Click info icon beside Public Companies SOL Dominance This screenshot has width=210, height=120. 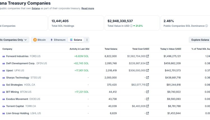click(x=206, y=26)
